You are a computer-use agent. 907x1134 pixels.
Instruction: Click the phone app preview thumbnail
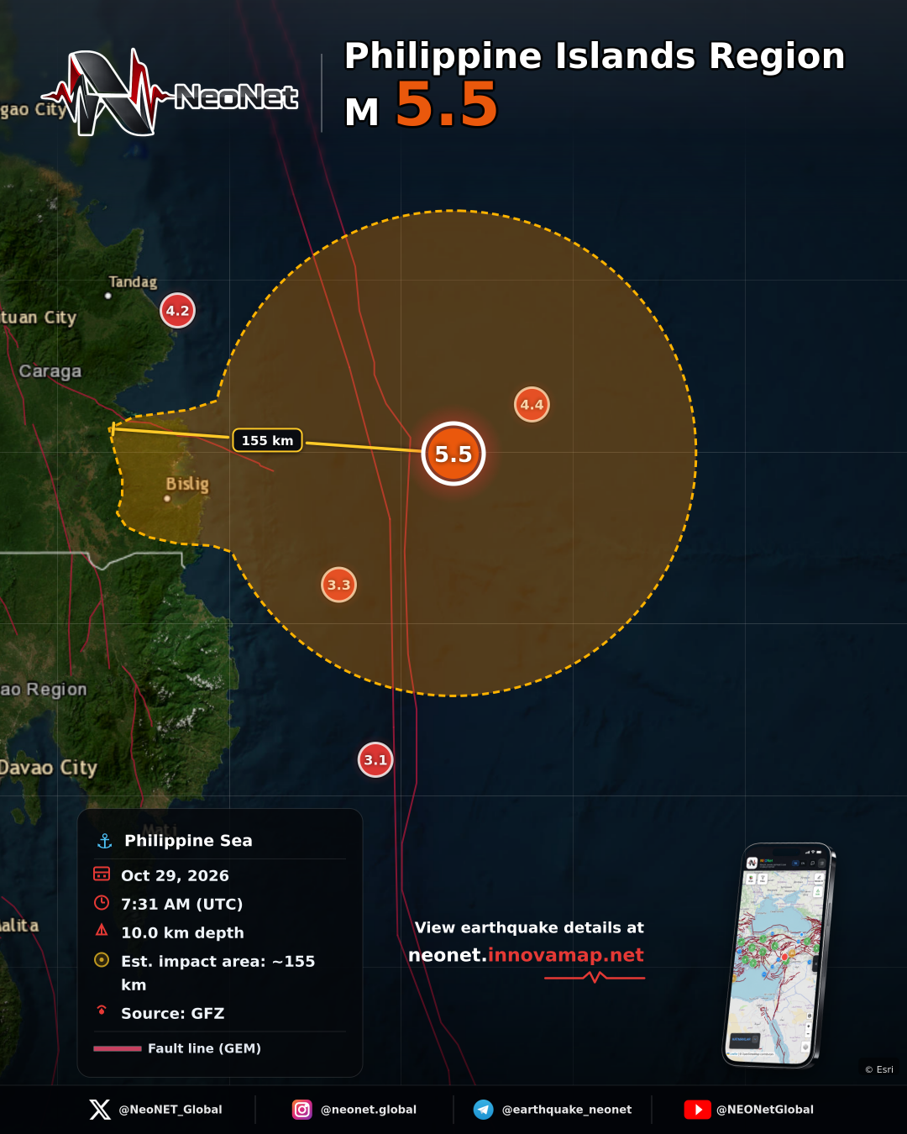[779, 955]
